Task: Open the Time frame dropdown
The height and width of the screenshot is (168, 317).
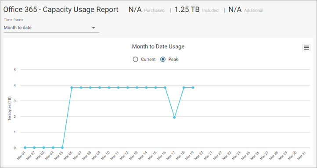Action: click(51, 28)
